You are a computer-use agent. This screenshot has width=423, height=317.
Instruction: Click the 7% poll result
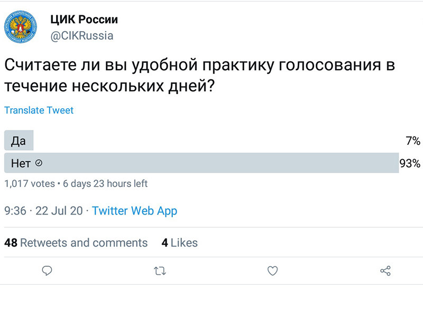point(413,141)
